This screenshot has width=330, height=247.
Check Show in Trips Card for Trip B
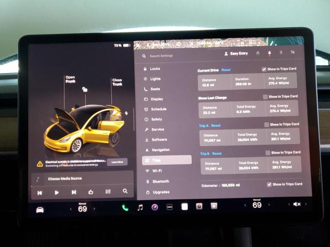(268, 153)
